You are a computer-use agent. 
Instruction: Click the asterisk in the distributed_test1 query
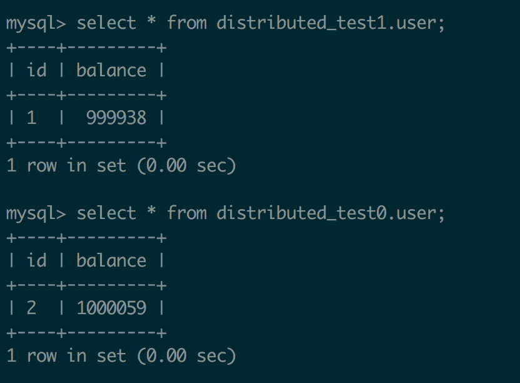pyautogui.click(x=151, y=23)
